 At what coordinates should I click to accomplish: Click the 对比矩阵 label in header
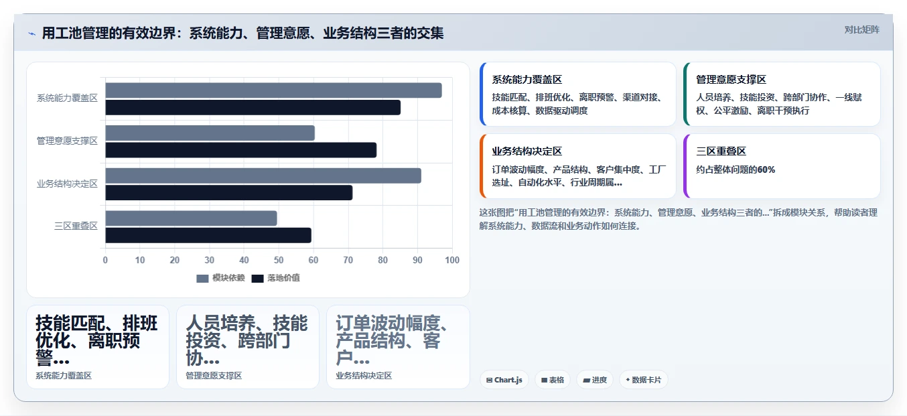861,29
